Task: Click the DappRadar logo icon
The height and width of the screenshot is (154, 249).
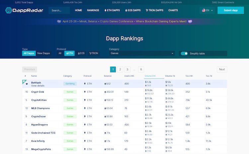Action: click(x=9, y=10)
